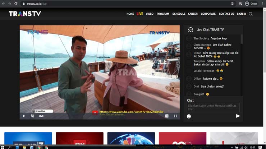Select 'The Society' chat username
Screen dimensions: 266x149
pos(201,38)
